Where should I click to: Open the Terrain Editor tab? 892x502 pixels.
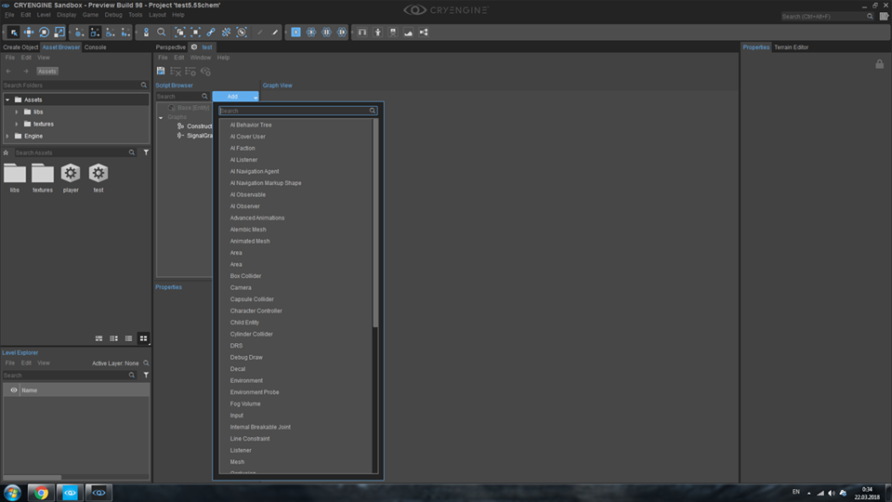click(x=791, y=47)
